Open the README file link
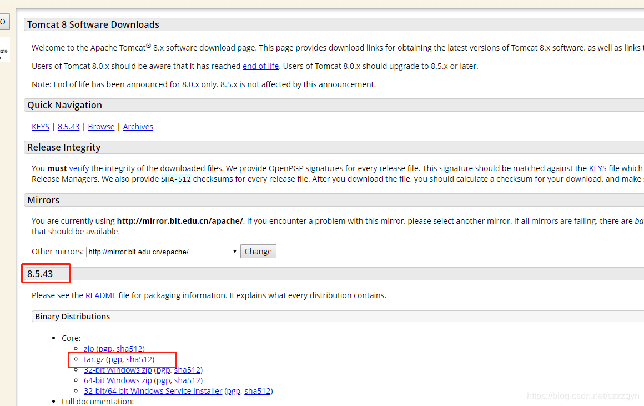The height and width of the screenshot is (406, 644). coord(100,295)
